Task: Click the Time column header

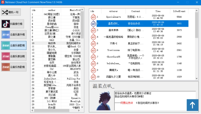Action: (158, 11)
